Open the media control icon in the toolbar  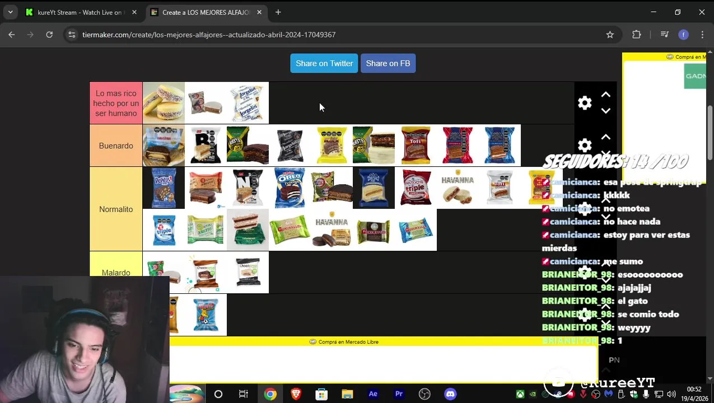665,35
